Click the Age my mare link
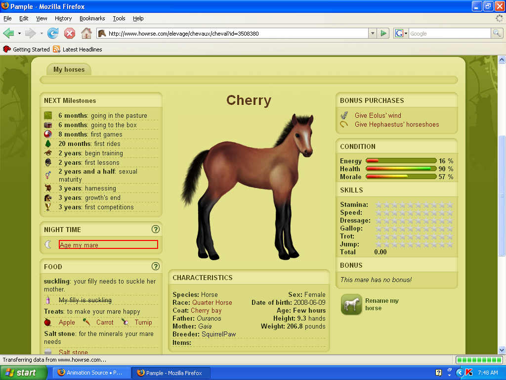 point(79,245)
